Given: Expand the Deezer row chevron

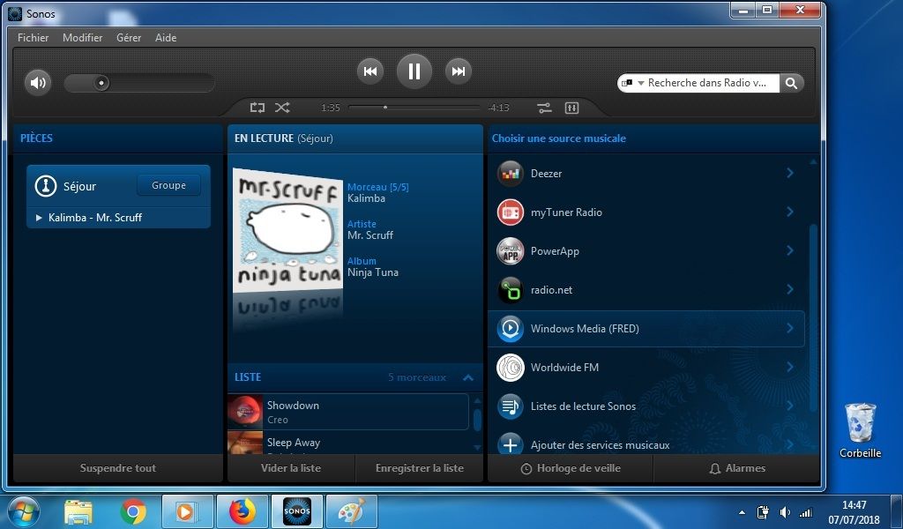Looking at the screenshot, I should point(790,174).
